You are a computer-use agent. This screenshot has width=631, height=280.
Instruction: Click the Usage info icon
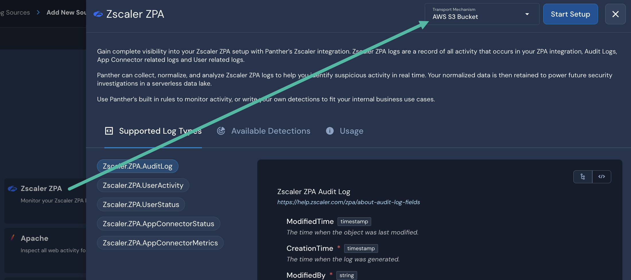[329, 131]
